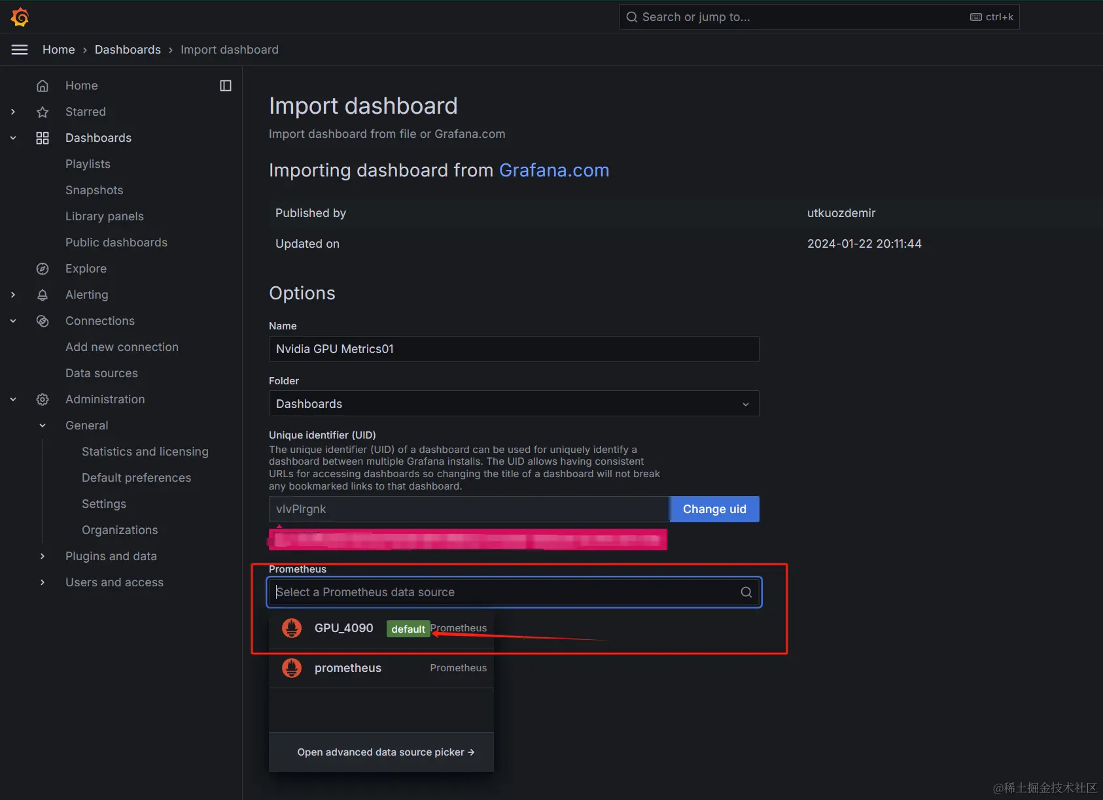Open the Folder dropdown

(514, 404)
